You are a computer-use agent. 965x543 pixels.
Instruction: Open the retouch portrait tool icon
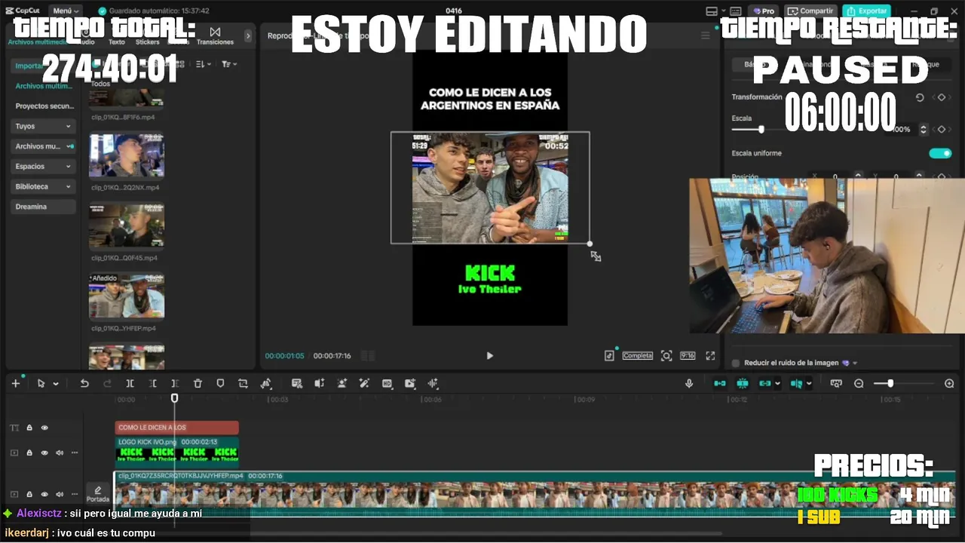coord(342,383)
